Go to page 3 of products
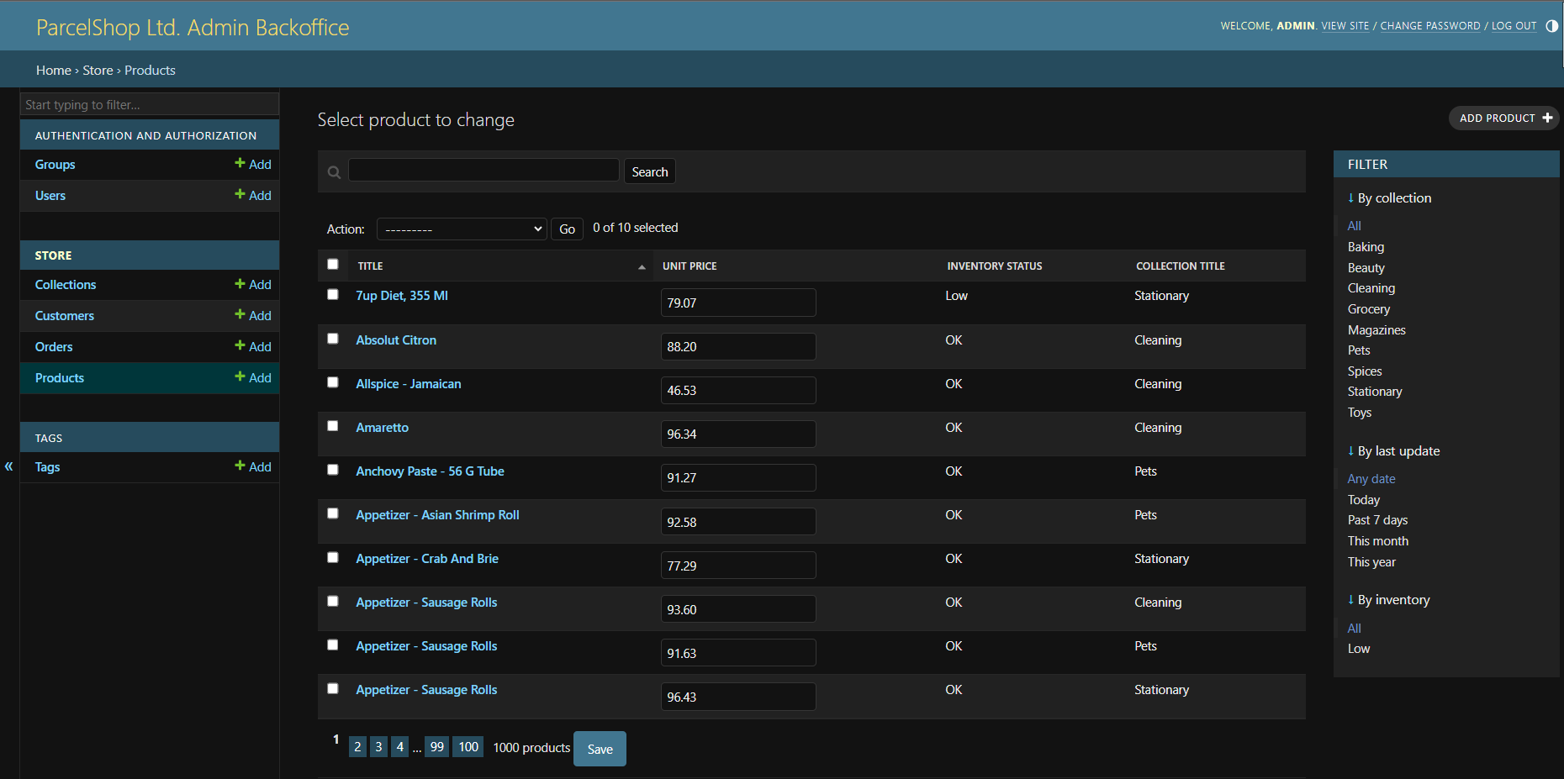The height and width of the screenshot is (779, 1564). (378, 746)
